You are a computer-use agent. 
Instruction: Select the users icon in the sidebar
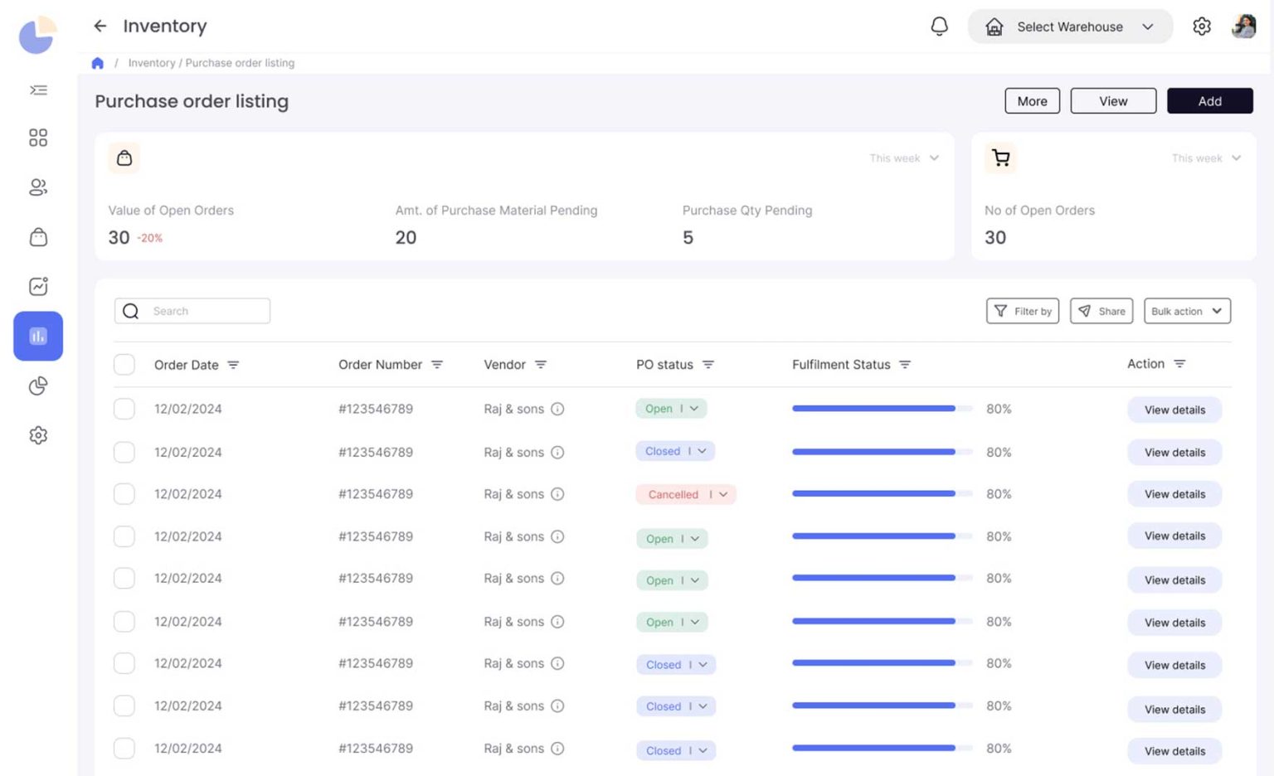point(38,187)
